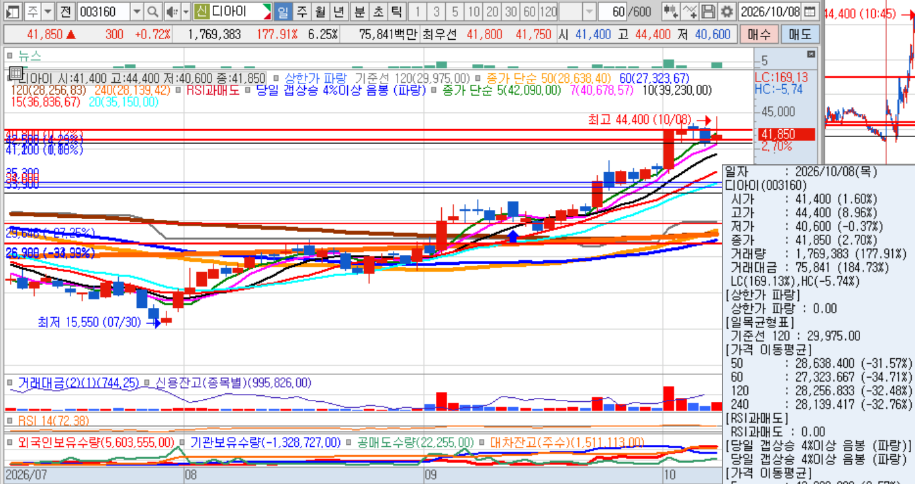Open the dropdown beside speaker icon
This screenshot has width=915, height=484.
(186, 11)
